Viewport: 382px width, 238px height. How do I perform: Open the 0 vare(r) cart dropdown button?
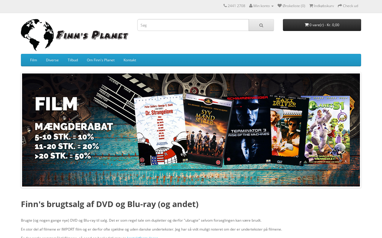click(322, 25)
